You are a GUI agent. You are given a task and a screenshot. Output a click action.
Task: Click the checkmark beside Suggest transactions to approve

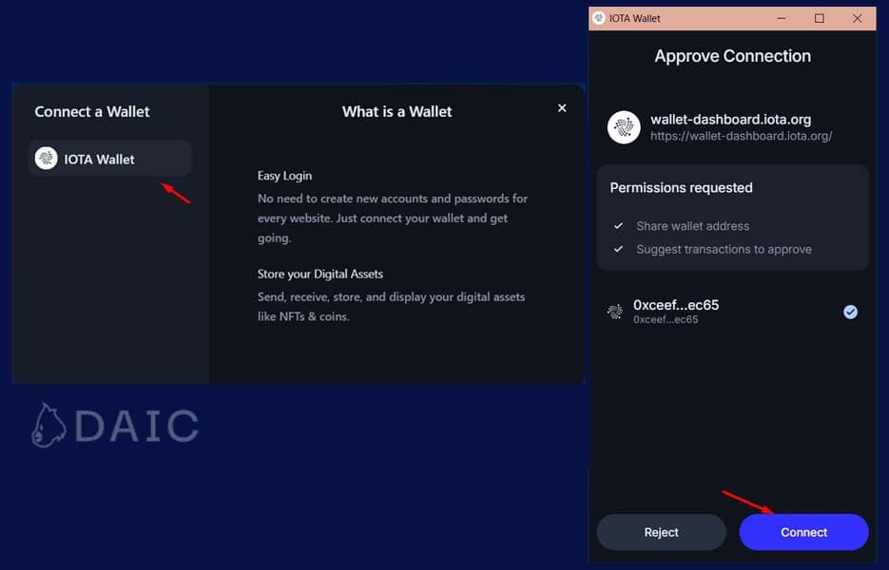pyautogui.click(x=618, y=249)
